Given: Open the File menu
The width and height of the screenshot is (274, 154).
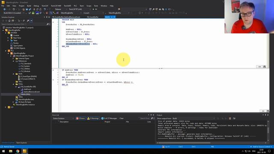Looking at the screenshot, I should point(3,6).
